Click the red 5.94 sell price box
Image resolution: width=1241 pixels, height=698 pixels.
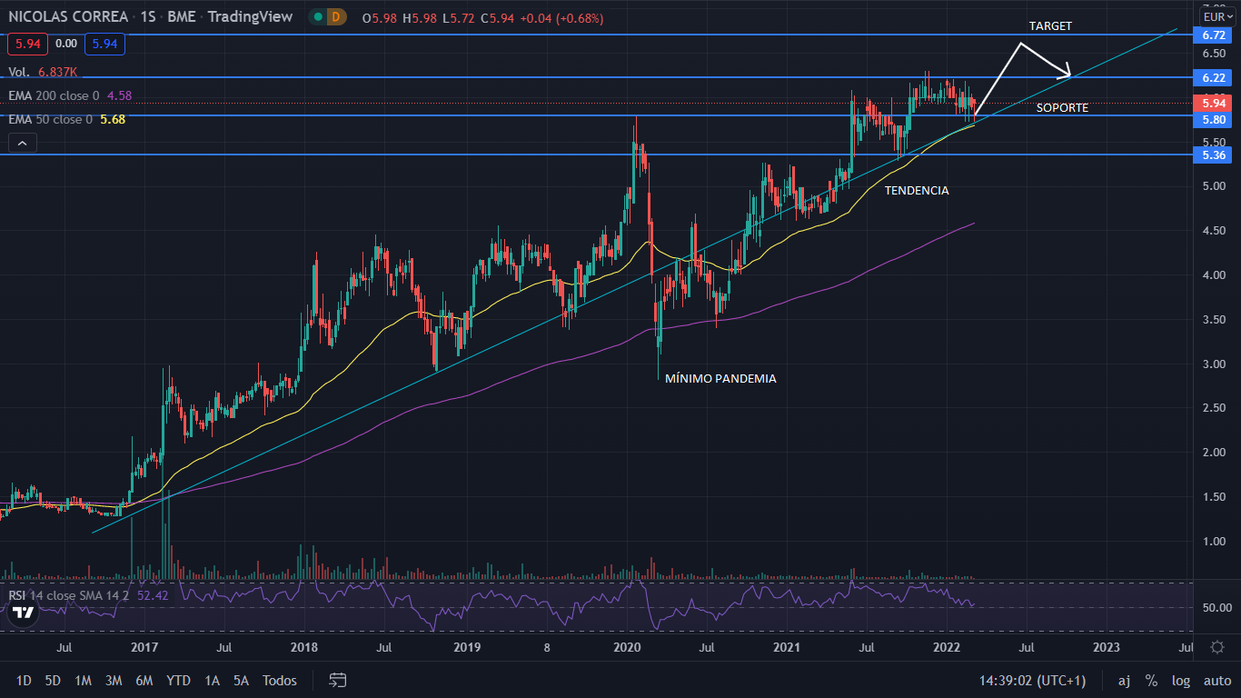(x=26, y=43)
